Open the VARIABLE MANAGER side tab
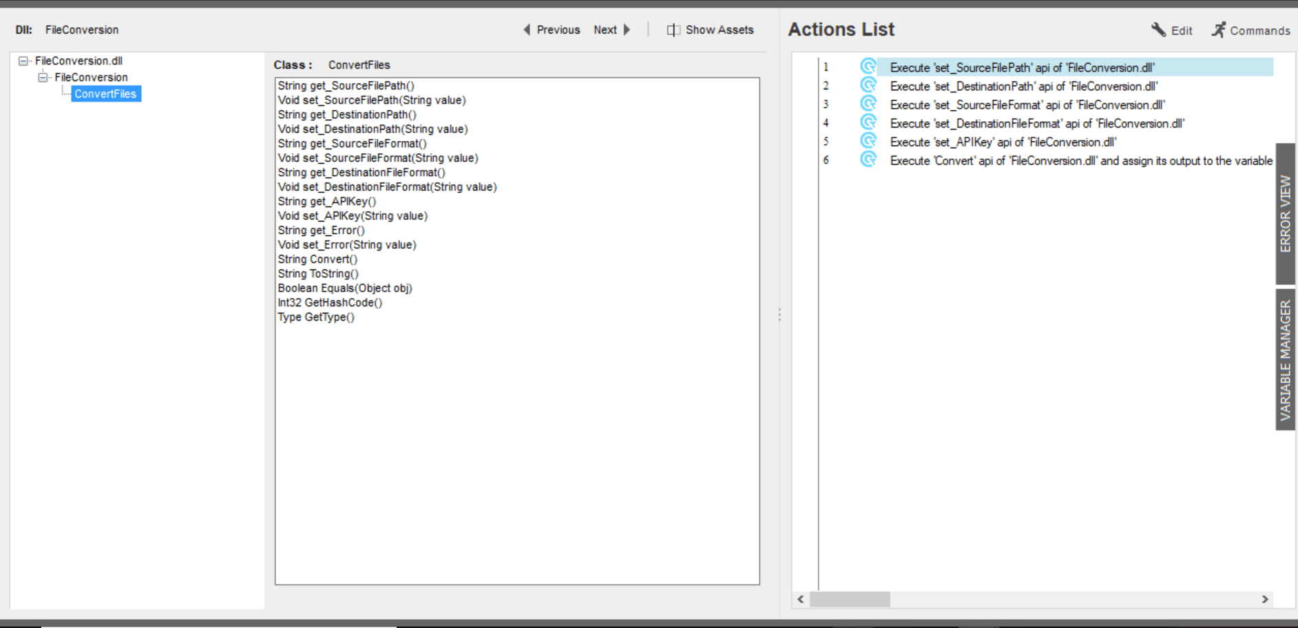Screen dimensions: 1298x628 [x=1286, y=359]
